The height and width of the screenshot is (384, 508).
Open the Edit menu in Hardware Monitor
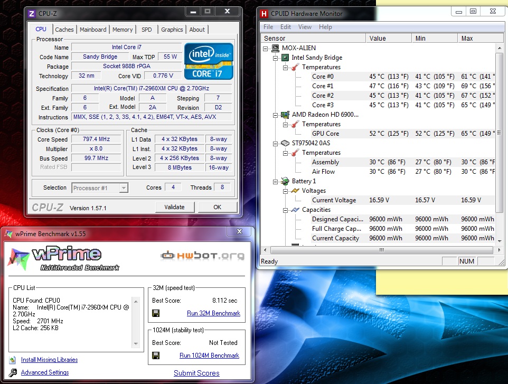(x=286, y=27)
